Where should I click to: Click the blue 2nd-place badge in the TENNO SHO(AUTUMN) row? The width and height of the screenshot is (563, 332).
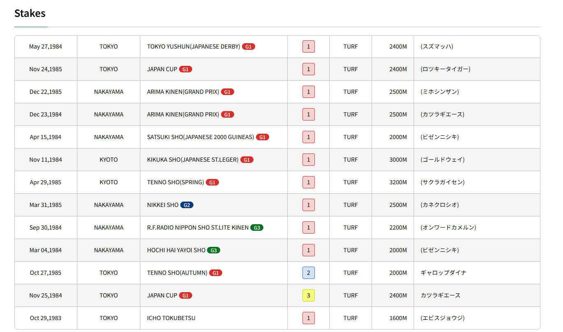click(309, 273)
